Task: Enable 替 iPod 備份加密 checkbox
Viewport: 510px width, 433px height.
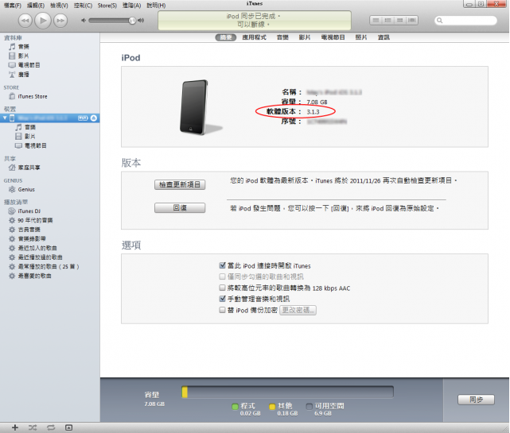Action: click(223, 310)
